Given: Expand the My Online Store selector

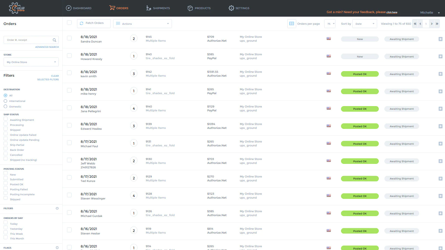Looking at the screenshot, I should (x=31, y=62).
